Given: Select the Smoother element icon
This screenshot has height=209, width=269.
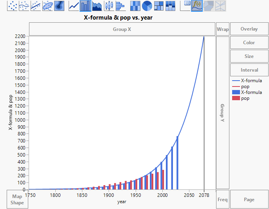Looking at the screenshot, I should (24, 5).
